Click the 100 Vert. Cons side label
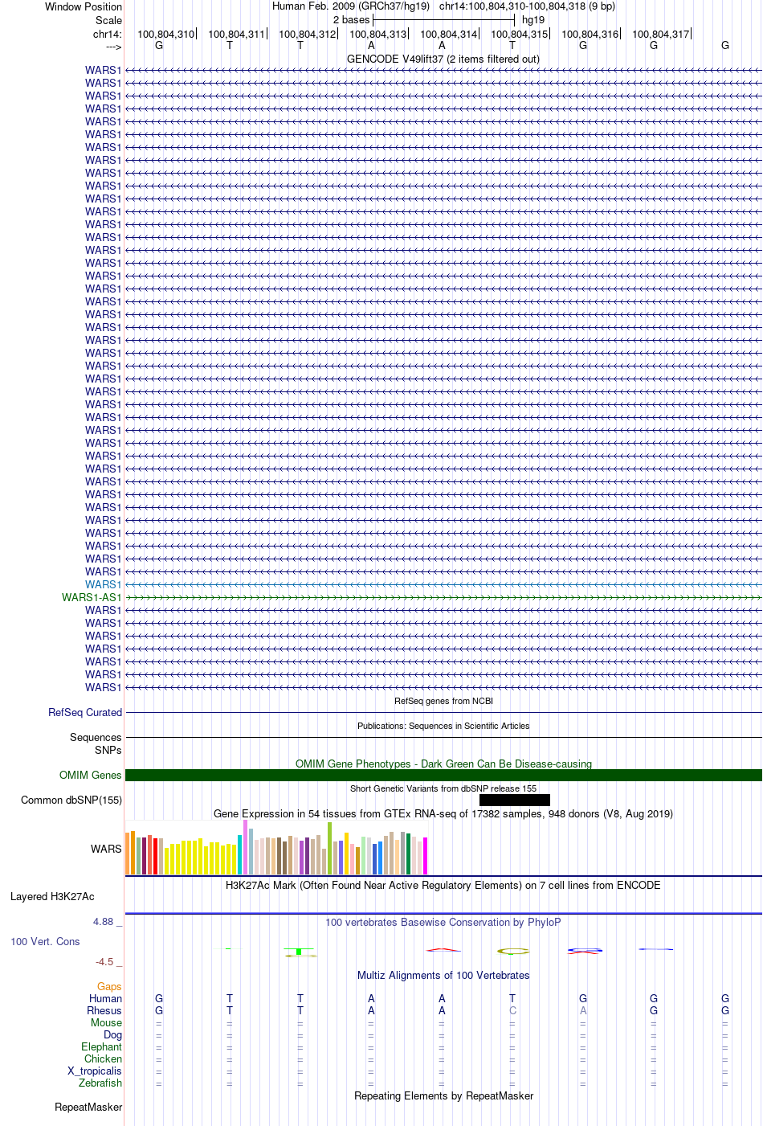Image resolution: width=763 pixels, height=1126 pixels. click(x=45, y=941)
